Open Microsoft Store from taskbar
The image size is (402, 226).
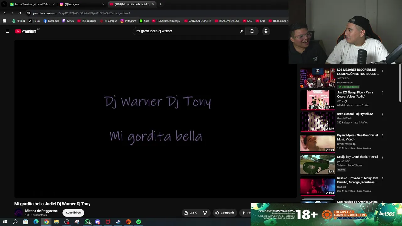25,222
